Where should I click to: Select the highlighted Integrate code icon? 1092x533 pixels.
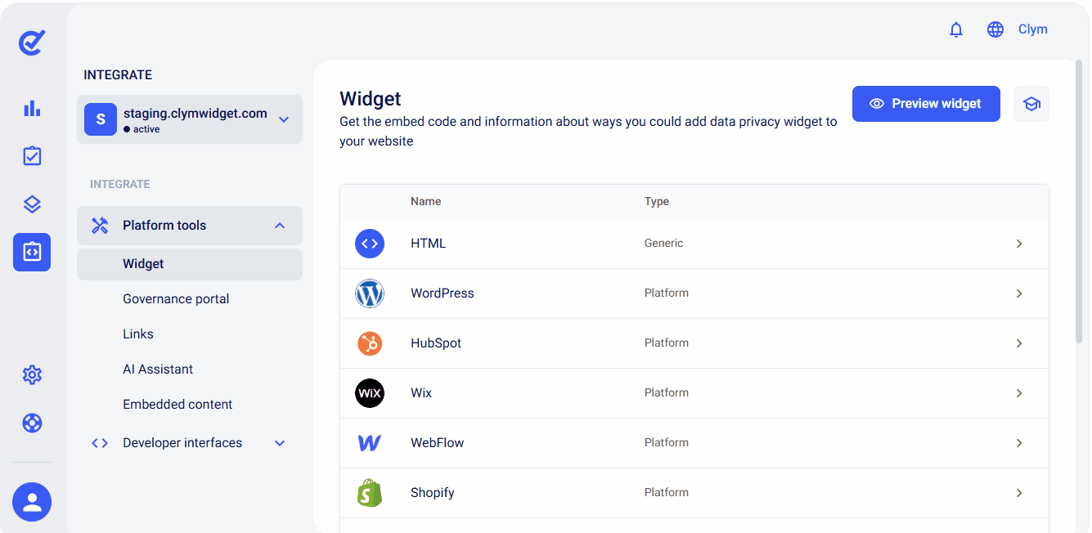32,252
